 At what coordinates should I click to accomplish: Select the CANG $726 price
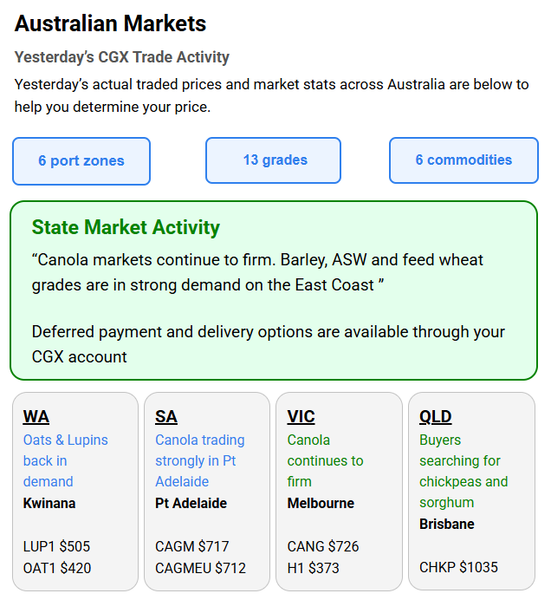323,546
